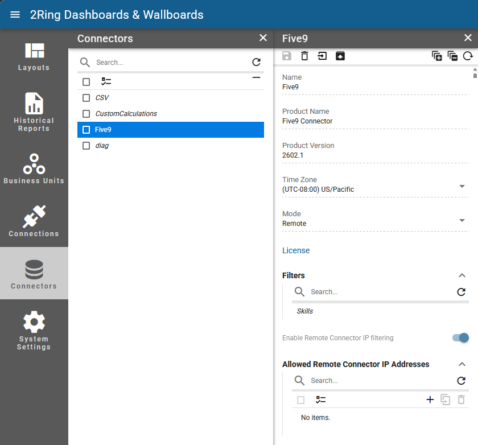Toggle Enable Remote Connector IP filtering
The image size is (478, 445).
[460, 337]
